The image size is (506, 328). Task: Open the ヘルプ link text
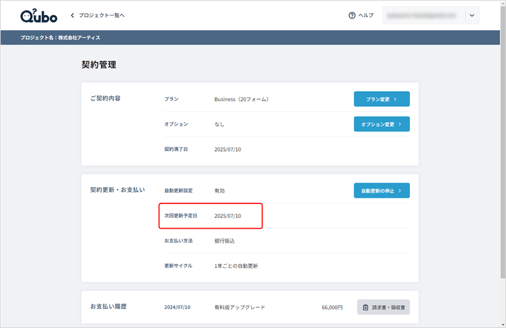[x=366, y=15]
